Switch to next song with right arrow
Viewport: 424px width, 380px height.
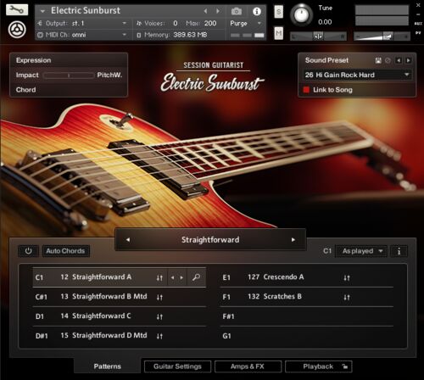coord(293,240)
